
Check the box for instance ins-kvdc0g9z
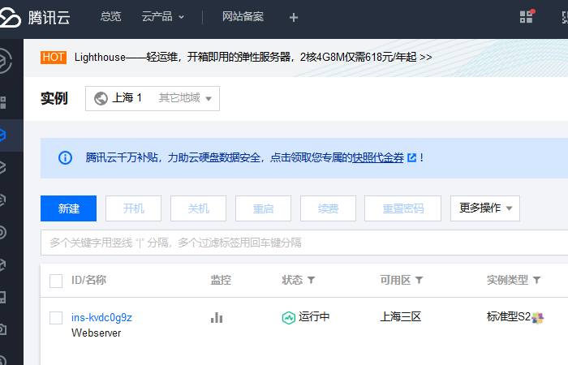point(56,318)
